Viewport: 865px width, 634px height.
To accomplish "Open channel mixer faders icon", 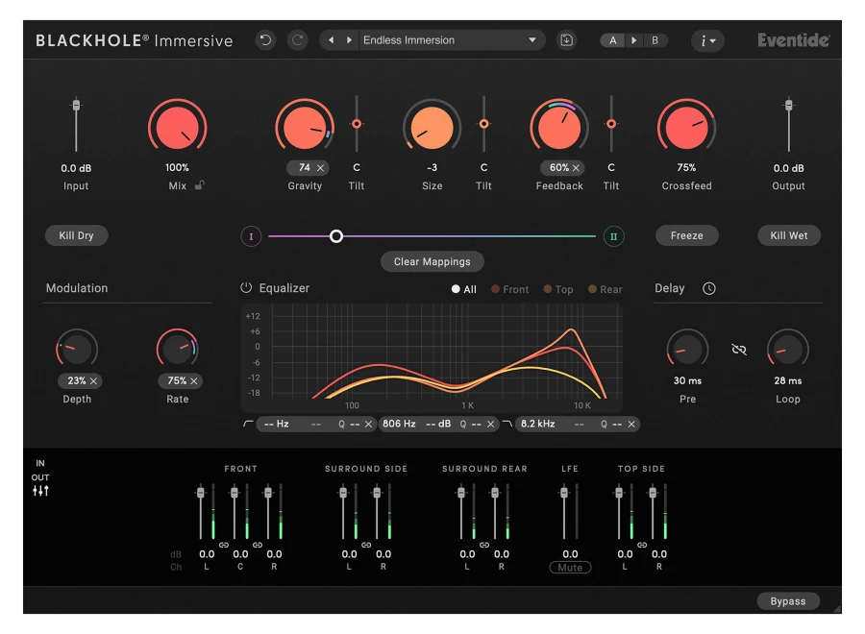I will pyautogui.click(x=40, y=491).
